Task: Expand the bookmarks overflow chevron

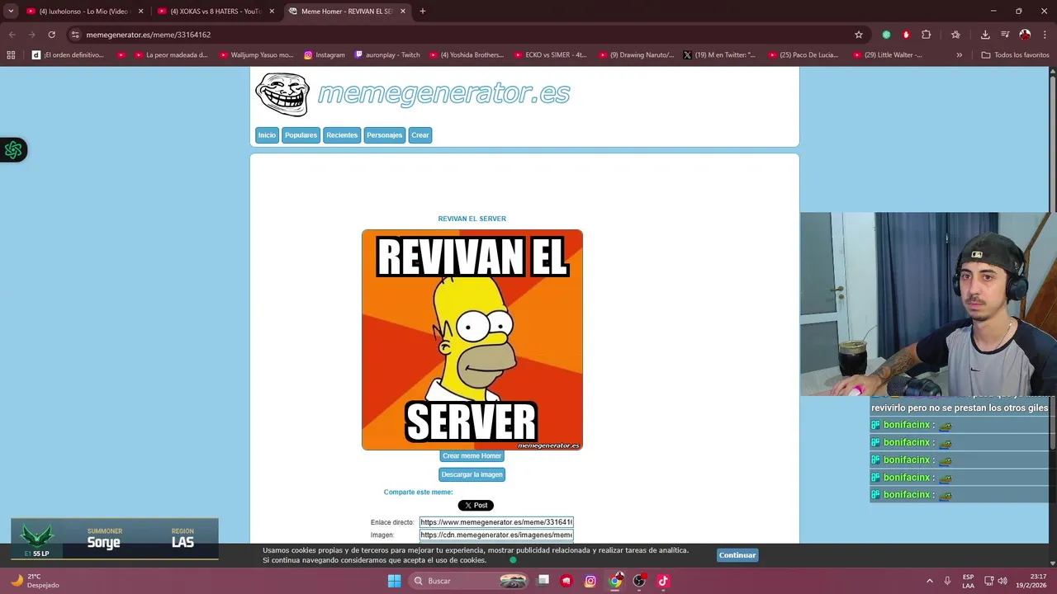Action: (959, 55)
